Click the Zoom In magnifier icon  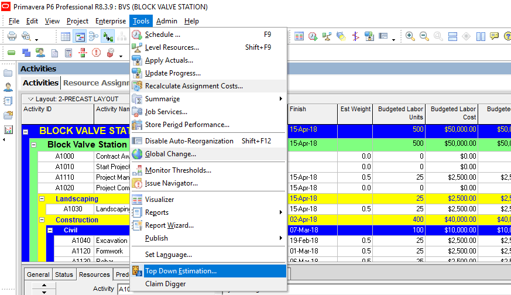[x=410, y=36]
